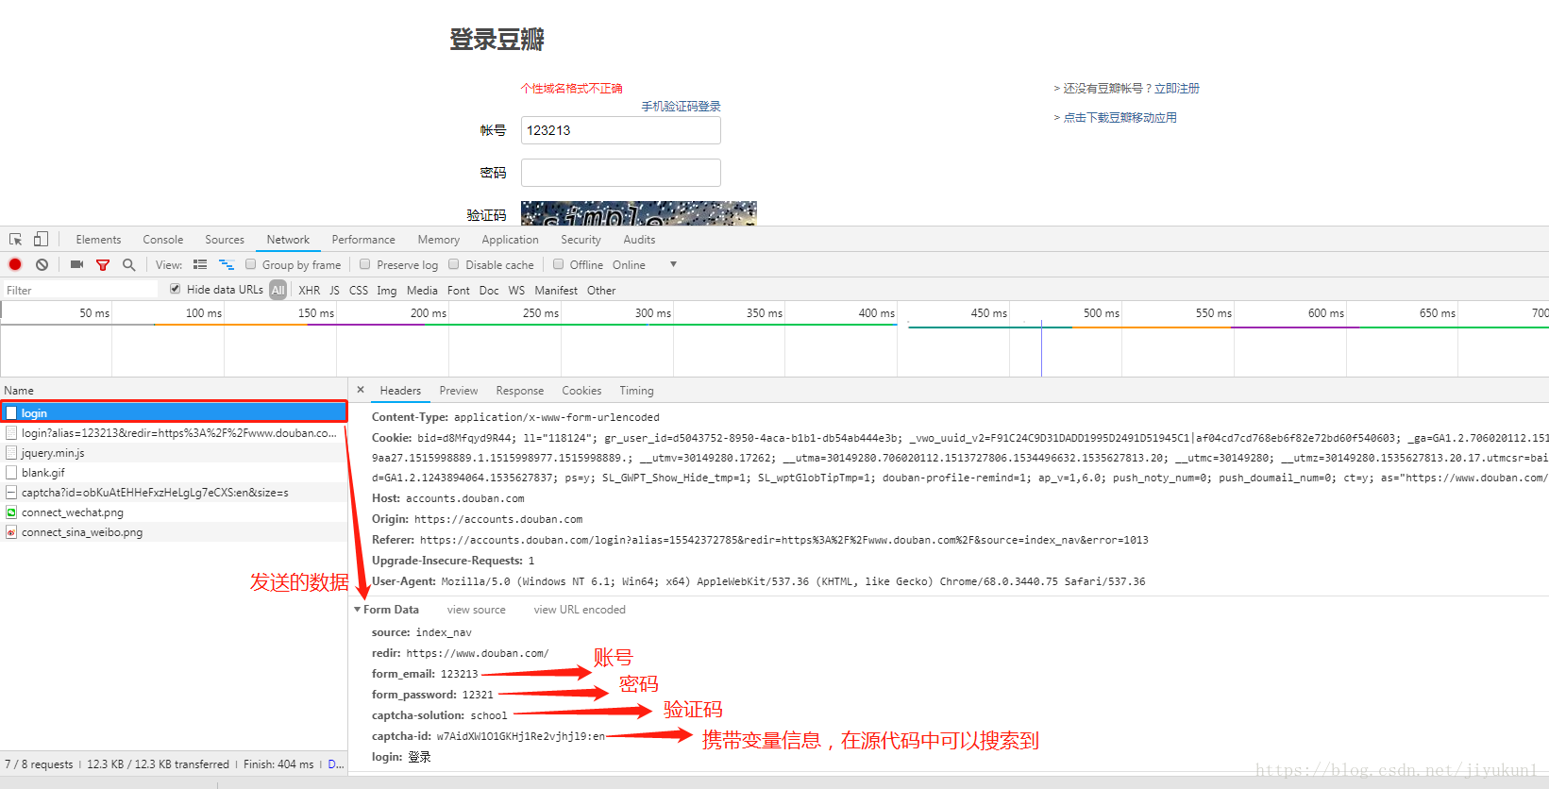Go to the Security tab

(x=581, y=240)
